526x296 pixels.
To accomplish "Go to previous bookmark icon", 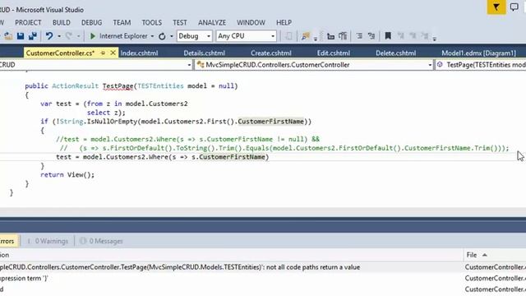I will (x=400, y=36).
